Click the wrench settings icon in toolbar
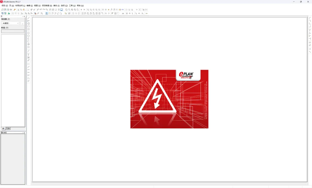This screenshot has width=312, height=188. [x=14, y=10]
